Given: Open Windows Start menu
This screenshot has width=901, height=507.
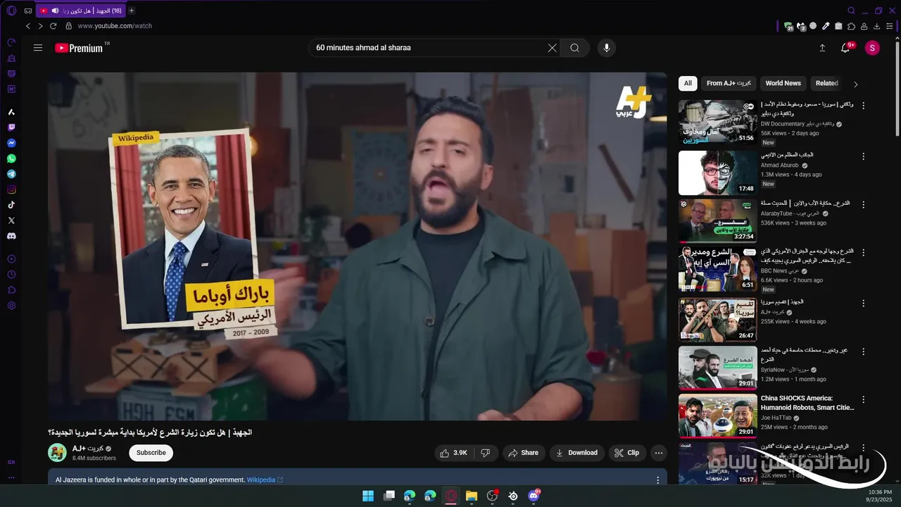Looking at the screenshot, I should click(368, 496).
